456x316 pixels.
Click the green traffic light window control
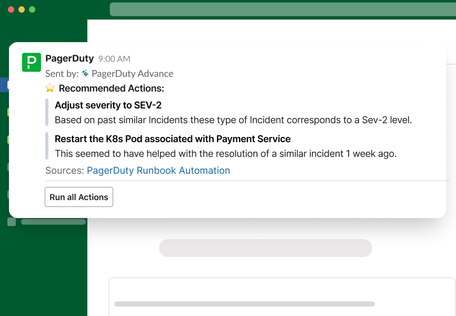point(33,9)
